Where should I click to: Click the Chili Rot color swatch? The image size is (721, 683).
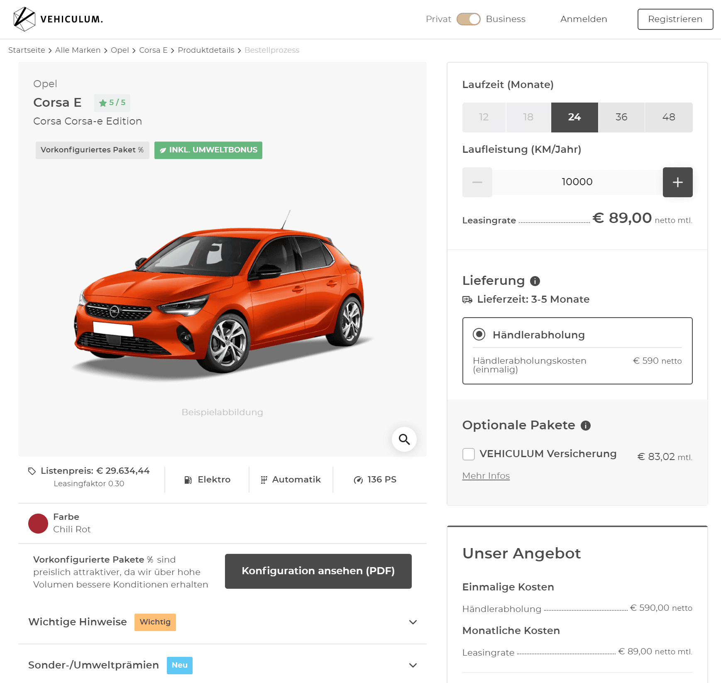(x=38, y=524)
